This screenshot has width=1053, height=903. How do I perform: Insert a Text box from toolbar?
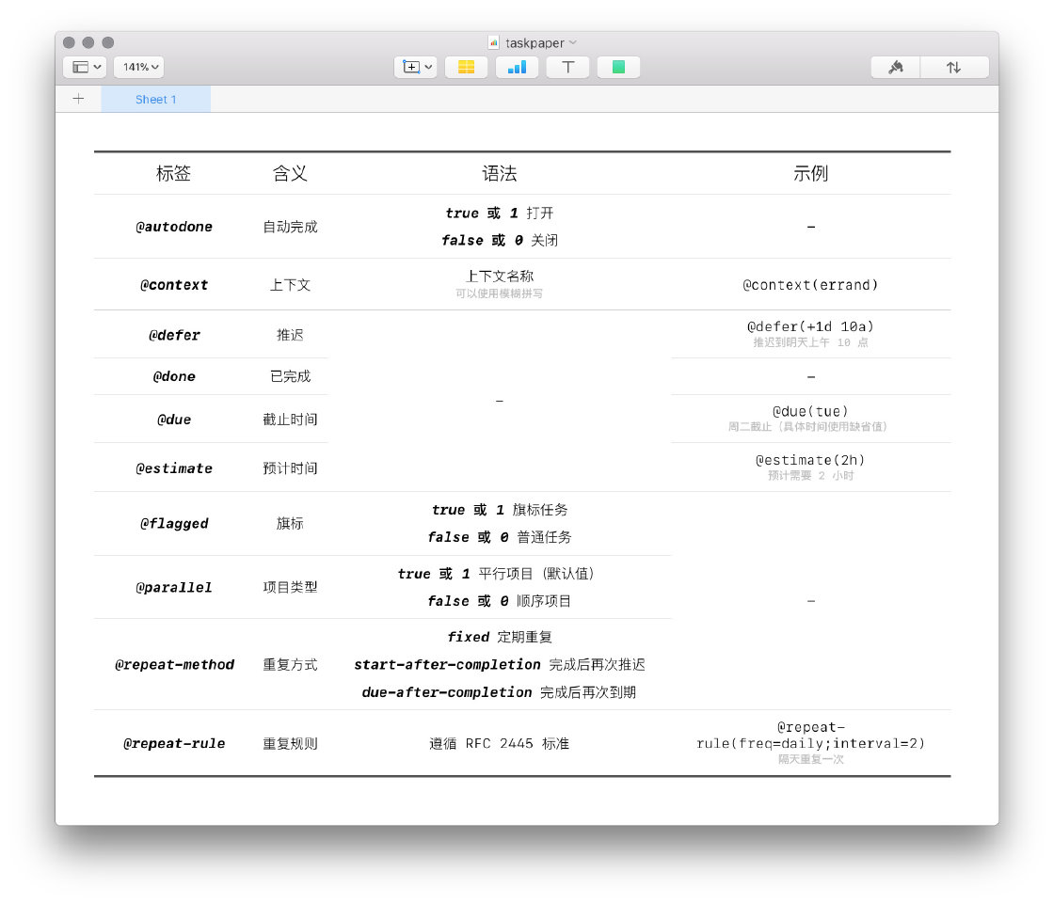(567, 67)
